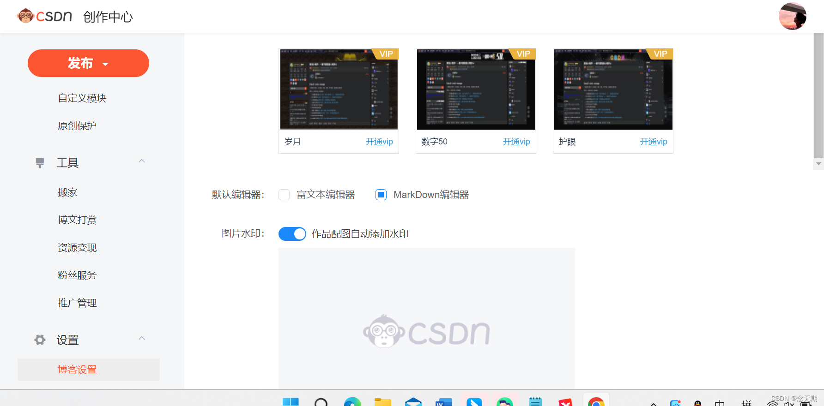Click the skin list scrollbar thumb
This screenshot has width=824, height=406.
(818, 95)
